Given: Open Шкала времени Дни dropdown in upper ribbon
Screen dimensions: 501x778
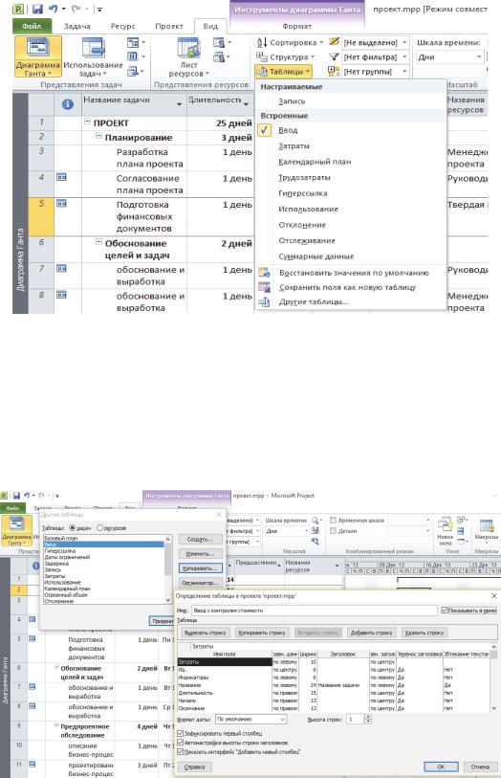Looking at the screenshot, I should (479, 57).
